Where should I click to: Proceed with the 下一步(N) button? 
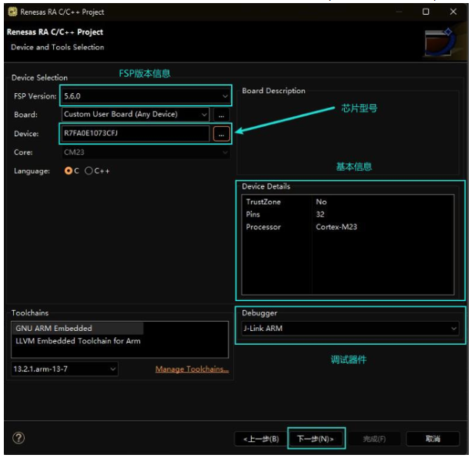316,439
